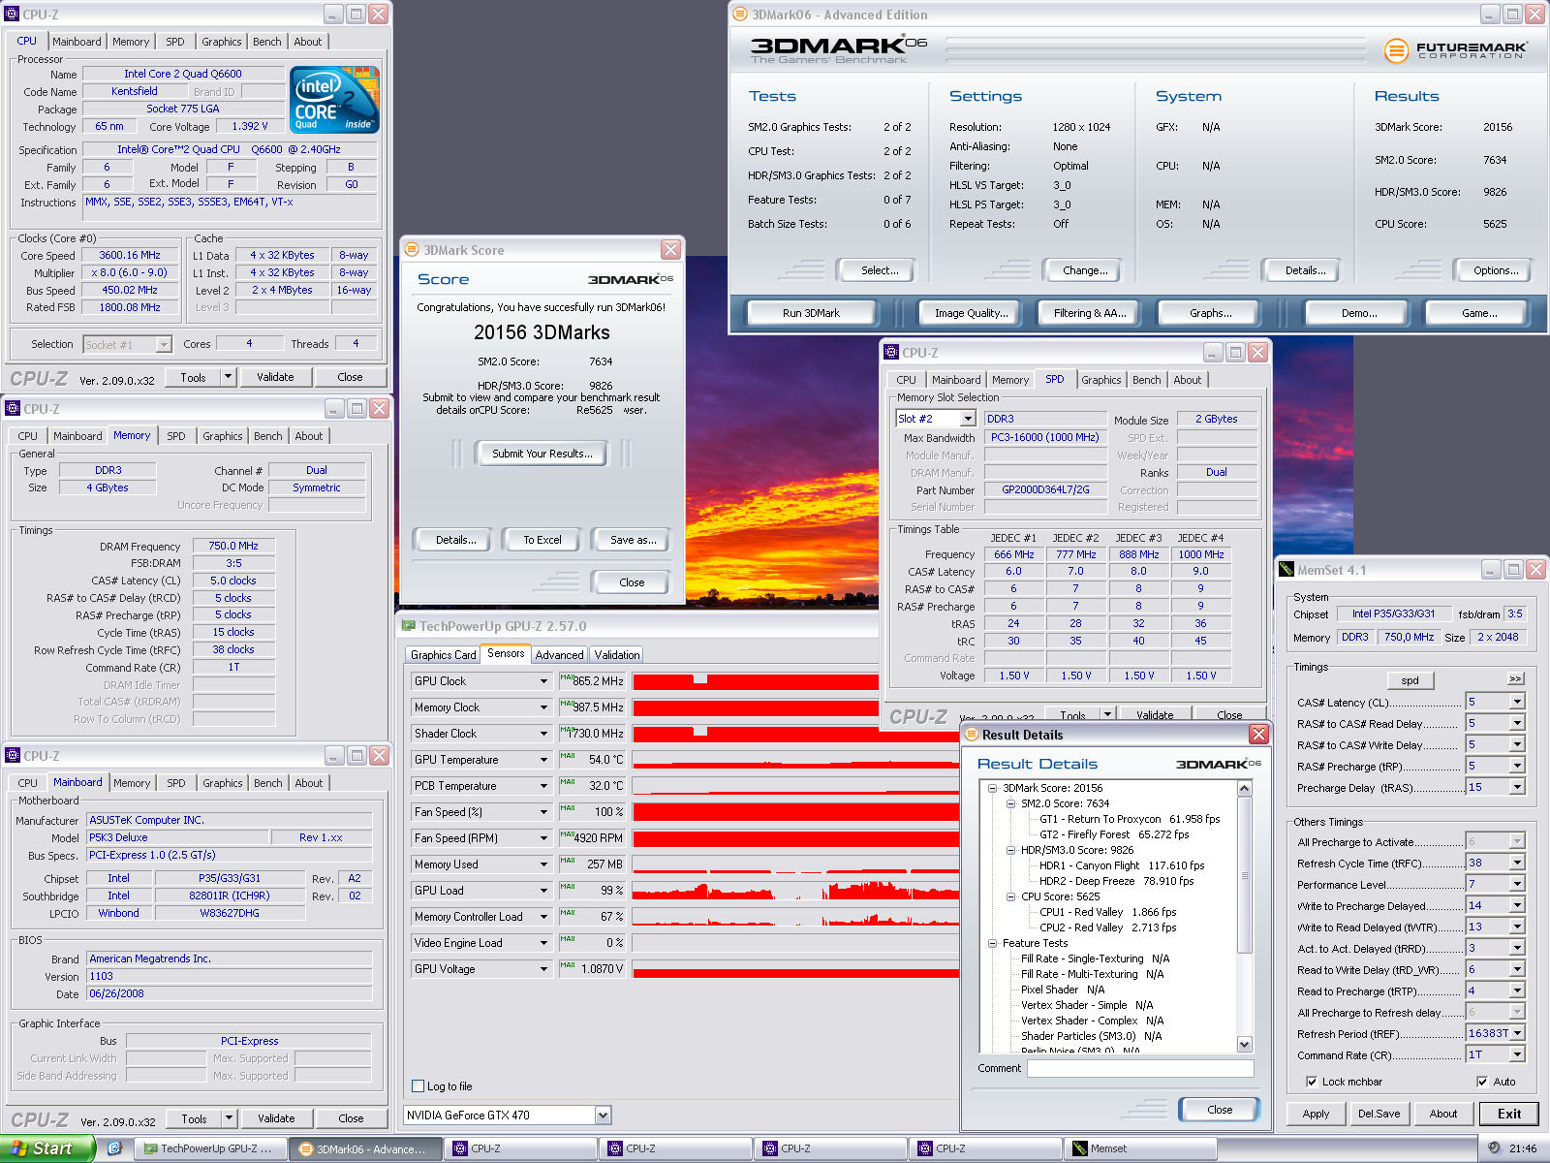Open the Validation tab in GPU-Z
Image resolution: width=1550 pixels, height=1163 pixels.
pyautogui.click(x=617, y=655)
